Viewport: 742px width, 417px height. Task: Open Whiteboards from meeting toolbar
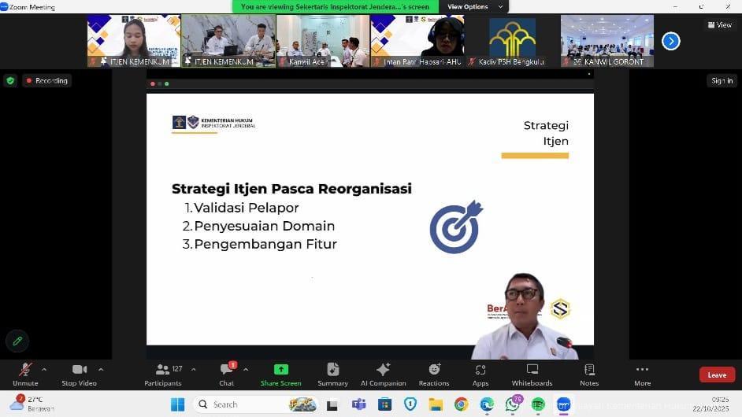pos(532,374)
